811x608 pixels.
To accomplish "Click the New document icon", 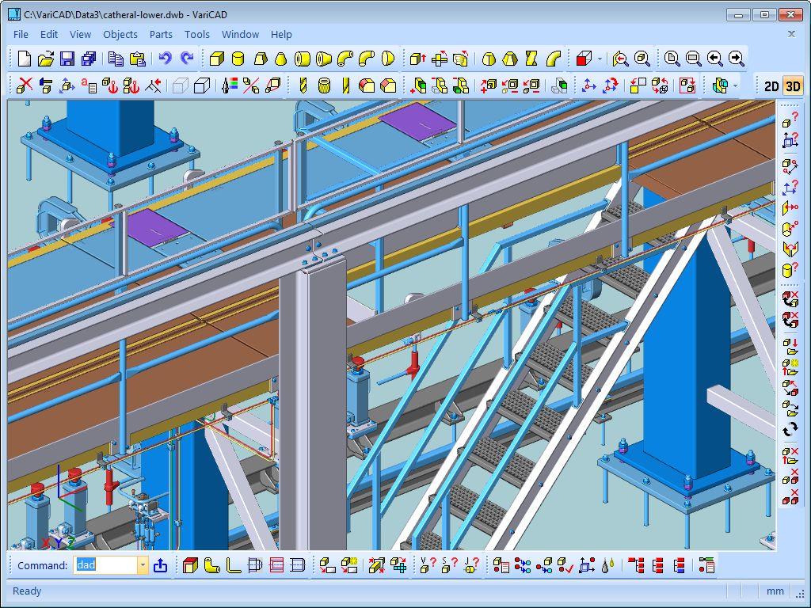I will 25,59.
